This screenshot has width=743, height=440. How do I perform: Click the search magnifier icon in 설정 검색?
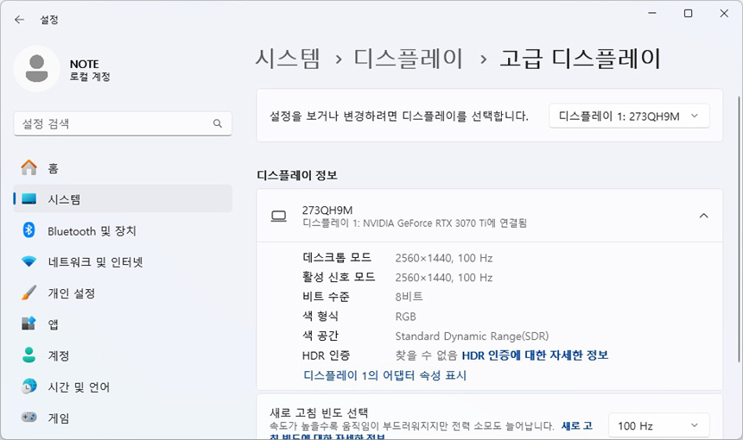click(x=218, y=124)
